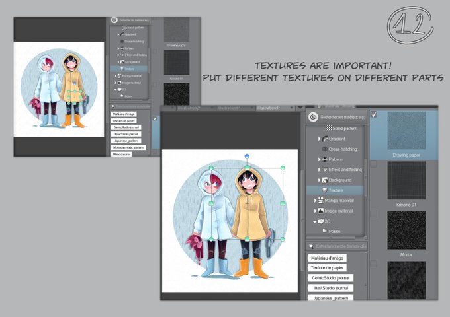Click the Gradient icon in the back window
Image resolution: width=450 pixels, height=317 pixels.
(122, 34)
